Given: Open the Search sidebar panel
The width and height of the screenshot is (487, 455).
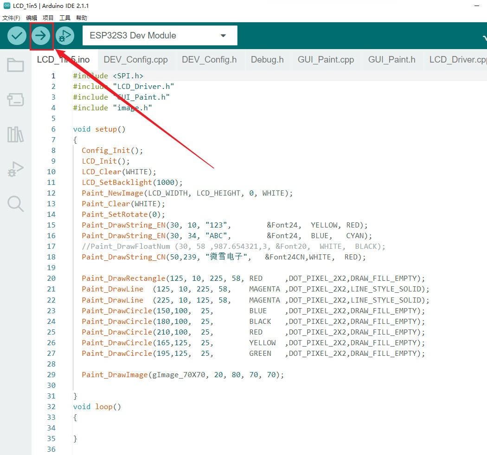Looking at the screenshot, I should [x=15, y=204].
